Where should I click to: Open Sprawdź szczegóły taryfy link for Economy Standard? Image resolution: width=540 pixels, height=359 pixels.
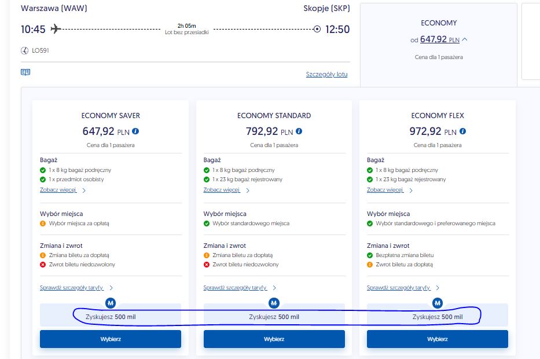point(235,288)
